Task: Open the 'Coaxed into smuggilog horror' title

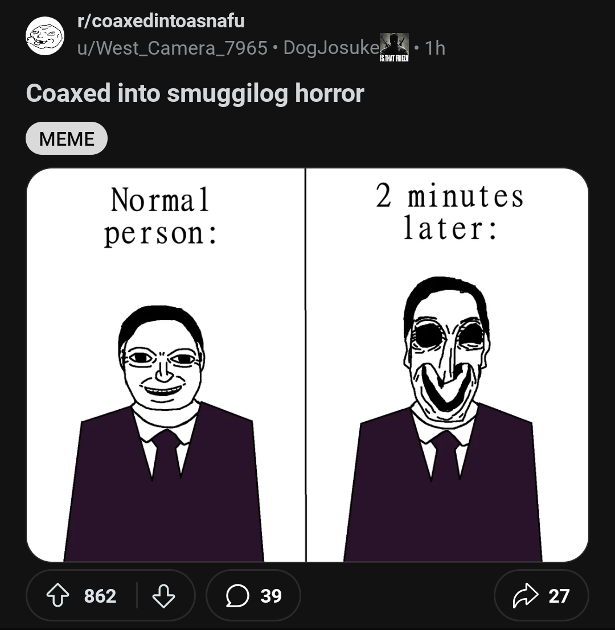Action: click(x=195, y=94)
